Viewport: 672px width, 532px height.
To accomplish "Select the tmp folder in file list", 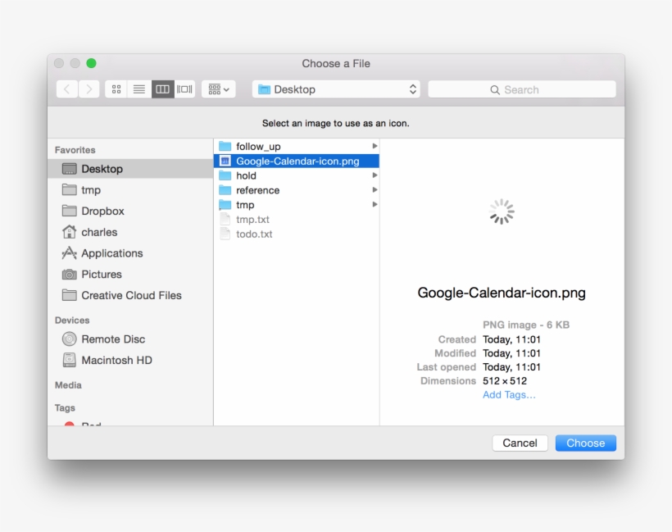I will (296, 205).
